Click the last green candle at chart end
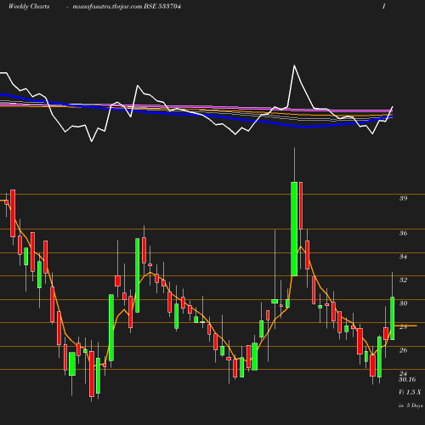This screenshot has height=425, width=425. pos(393,318)
